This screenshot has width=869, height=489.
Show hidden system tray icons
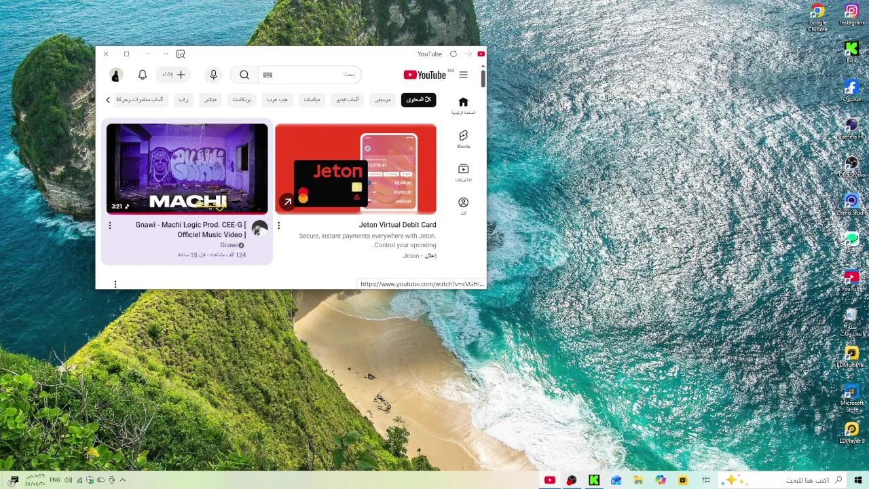[x=123, y=480]
